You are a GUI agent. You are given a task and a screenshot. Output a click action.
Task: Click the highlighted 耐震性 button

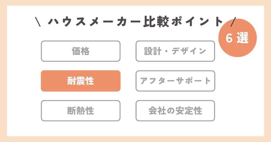click(x=80, y=81)
